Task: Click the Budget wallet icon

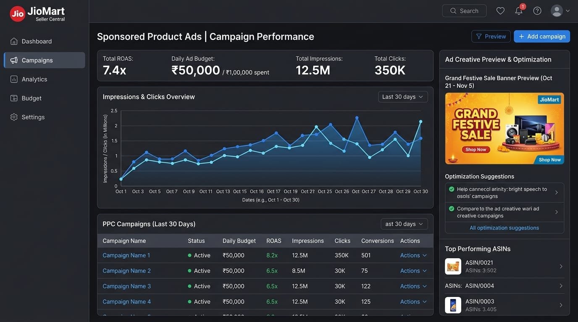Action: [x=14, y=98]
